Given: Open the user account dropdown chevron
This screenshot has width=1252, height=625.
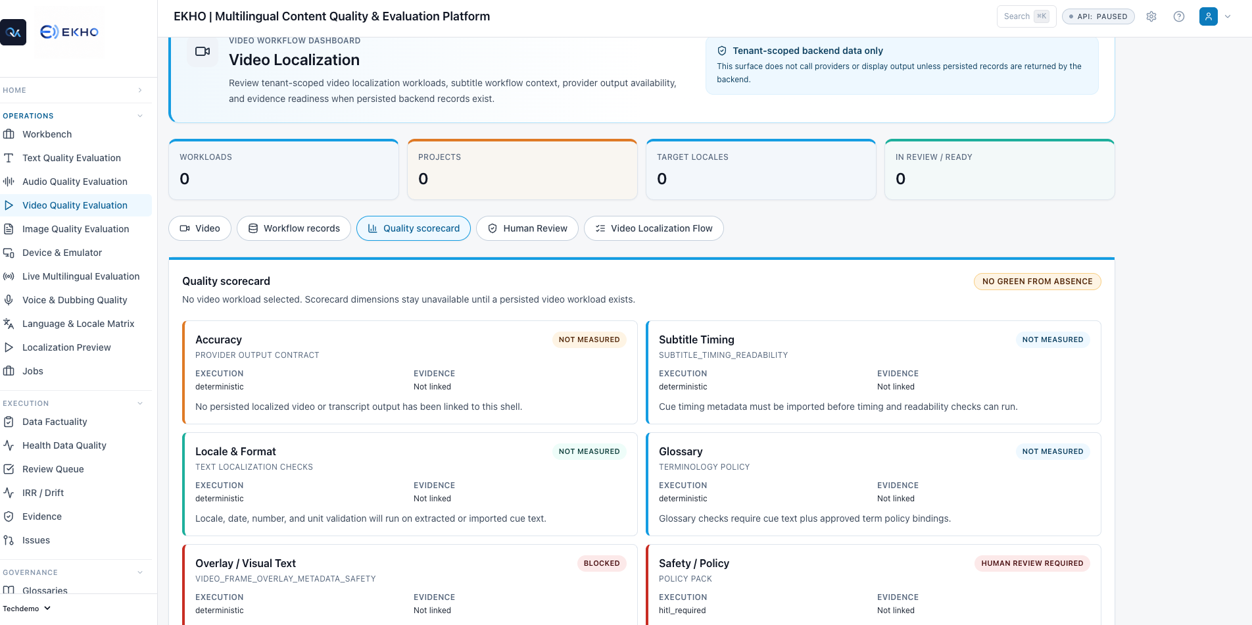Looking at the screenshot, I should [1228, 16].
